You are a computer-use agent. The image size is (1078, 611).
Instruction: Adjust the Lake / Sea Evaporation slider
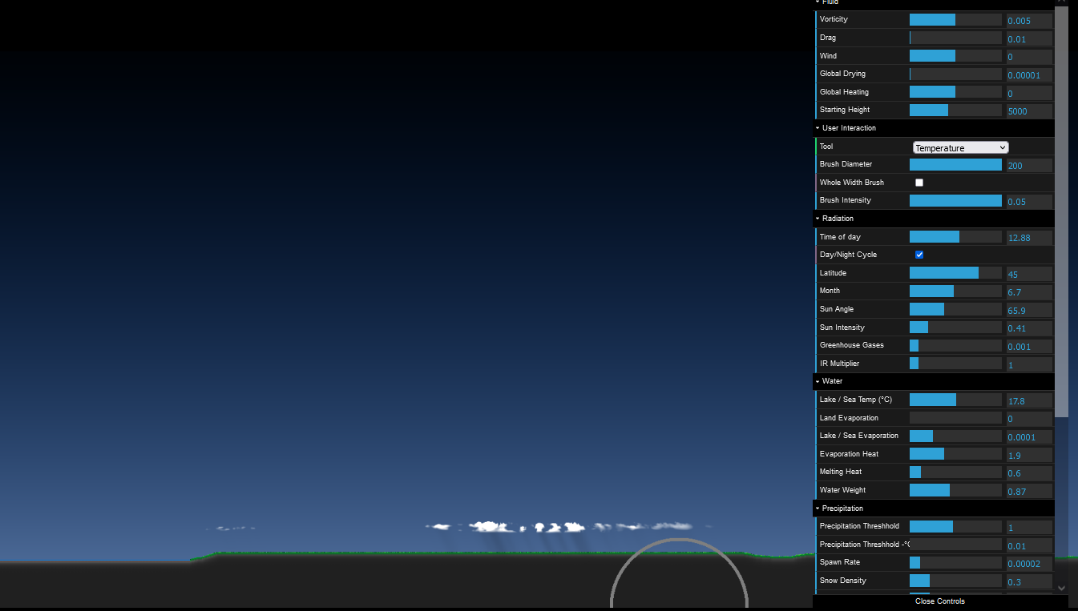click(955, 436)
